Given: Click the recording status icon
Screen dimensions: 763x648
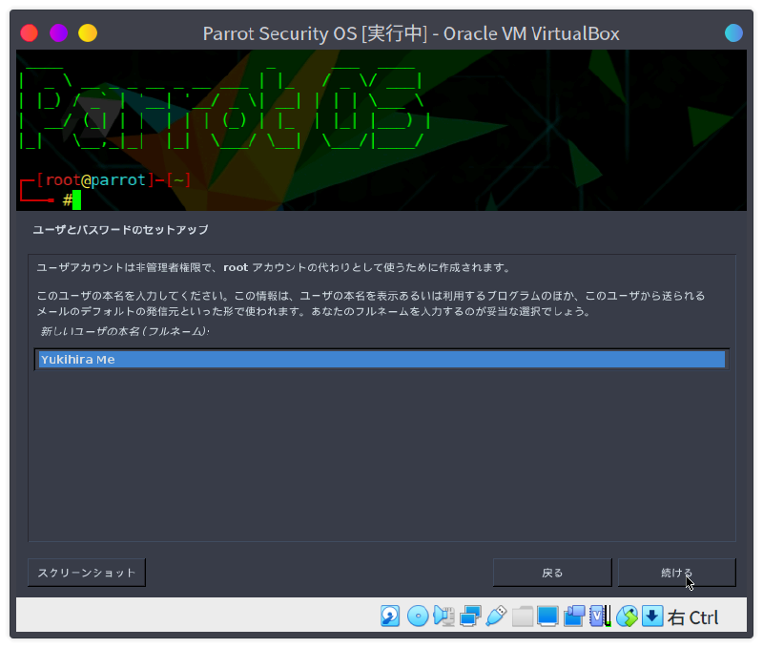Looking at the screenshot, I should (574, 616).
